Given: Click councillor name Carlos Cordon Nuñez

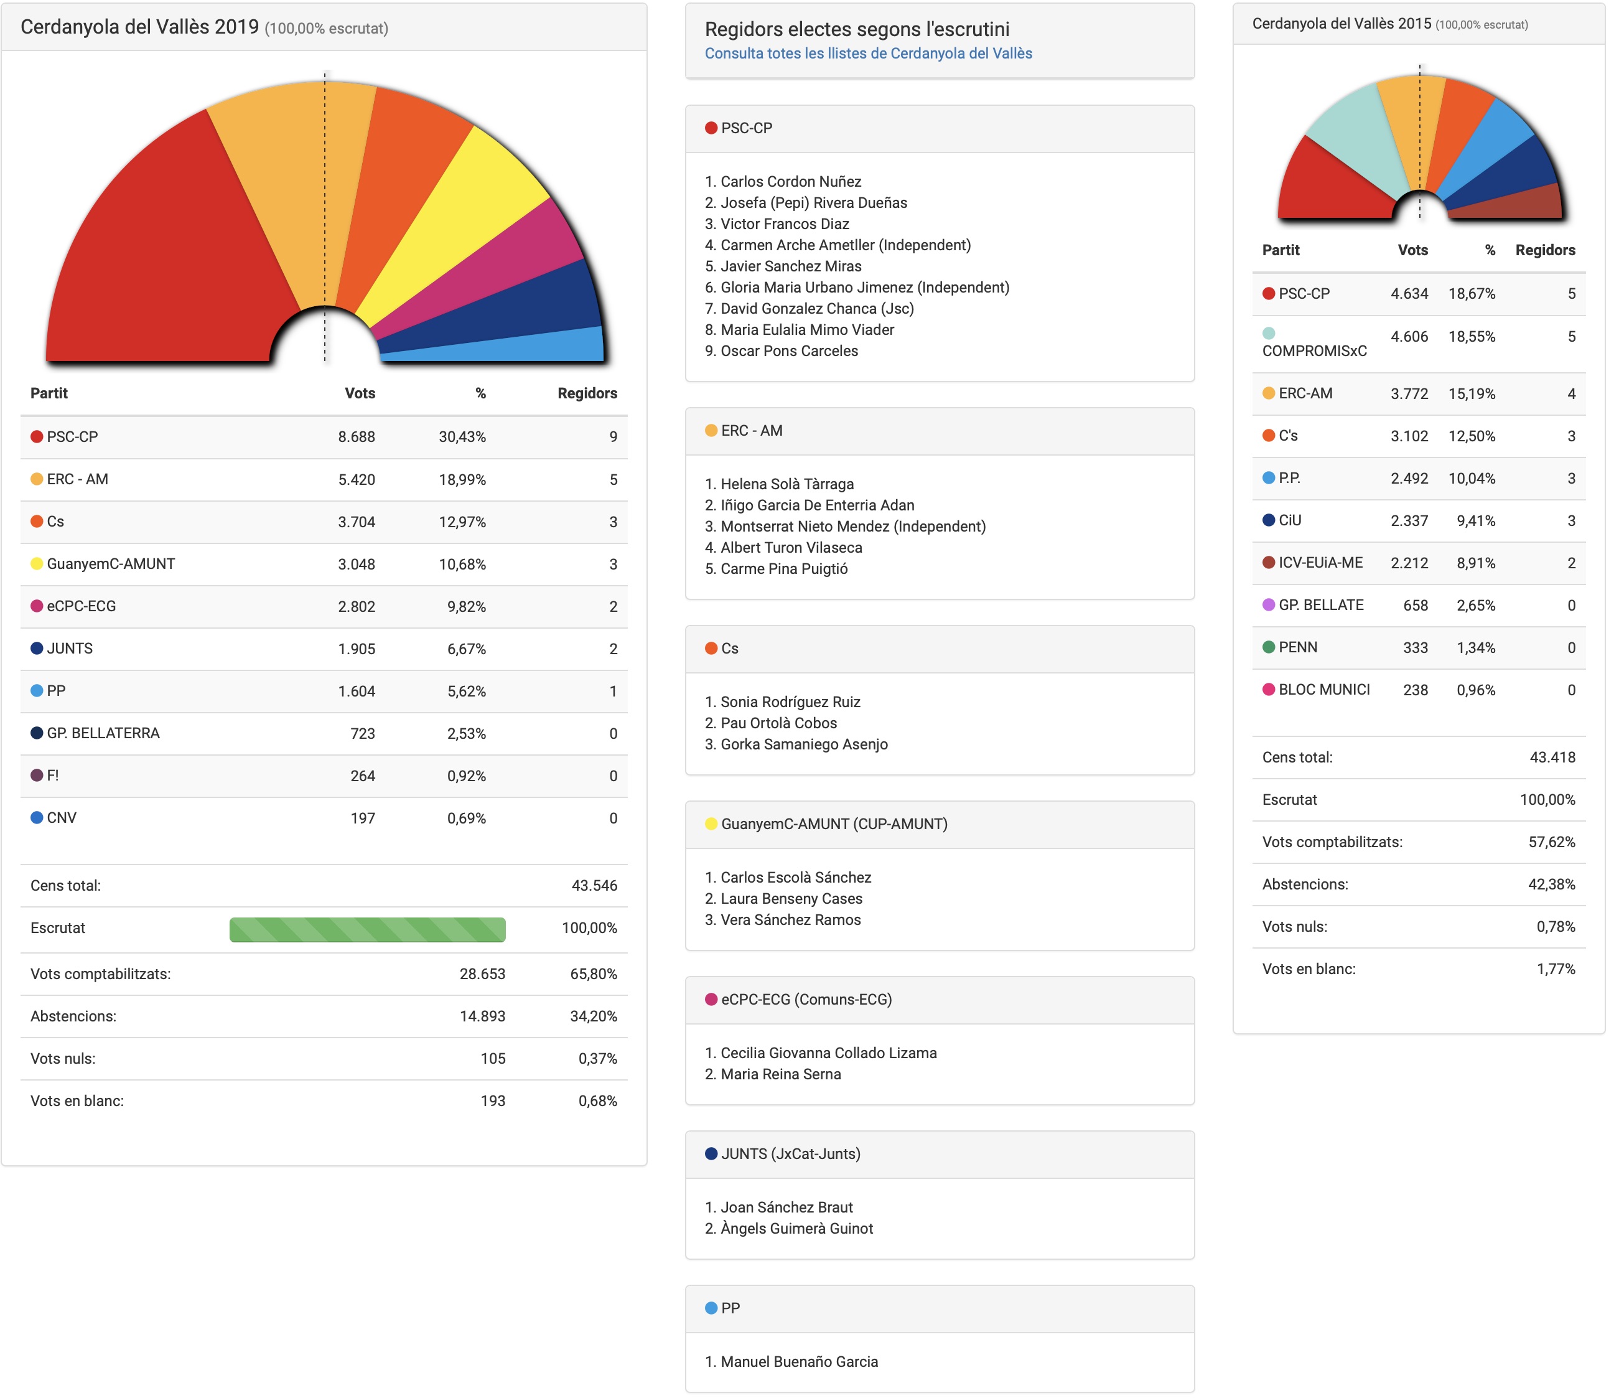Looking at the screenshot, I should pos(790,181).
